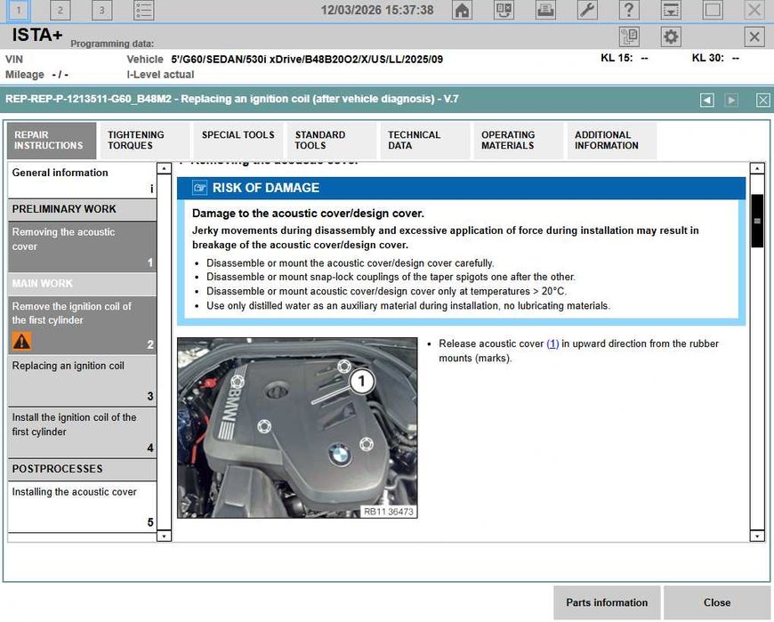Screen dimensions: 774x622
Task: Click the printer icon
Action: (x=545, y=10)
